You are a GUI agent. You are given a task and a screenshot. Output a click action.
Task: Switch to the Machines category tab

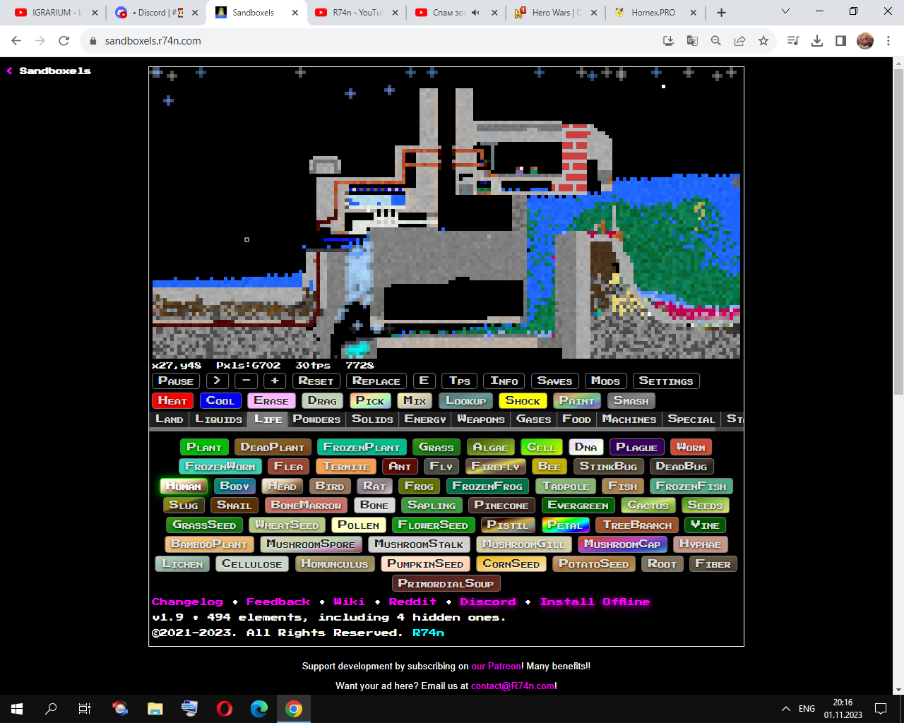point(629,419)
